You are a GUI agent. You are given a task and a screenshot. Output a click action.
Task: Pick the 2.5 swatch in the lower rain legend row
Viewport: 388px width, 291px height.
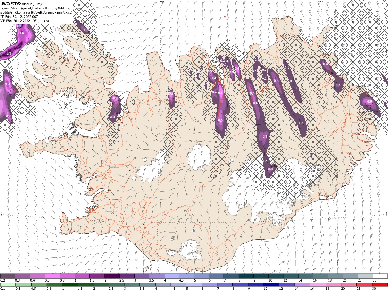116,284
